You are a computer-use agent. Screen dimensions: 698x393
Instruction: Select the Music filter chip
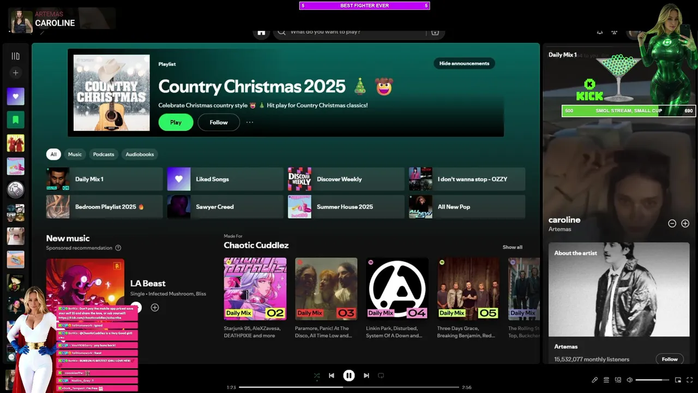pos(75,154)
